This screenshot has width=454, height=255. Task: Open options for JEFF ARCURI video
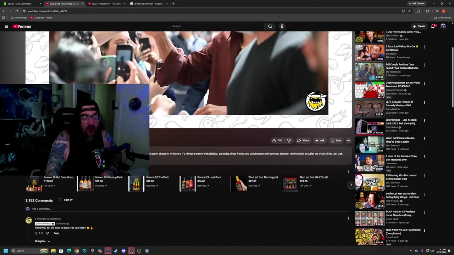424,102
